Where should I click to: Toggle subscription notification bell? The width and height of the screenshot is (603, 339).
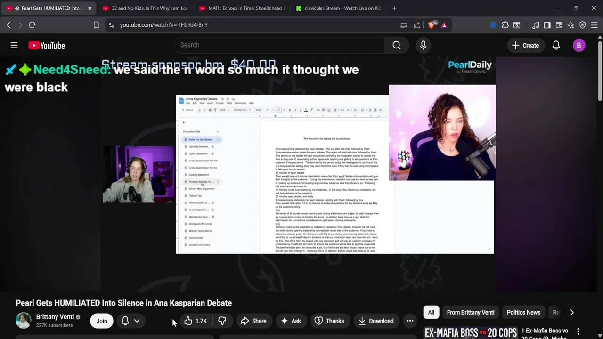click(125, 321)
